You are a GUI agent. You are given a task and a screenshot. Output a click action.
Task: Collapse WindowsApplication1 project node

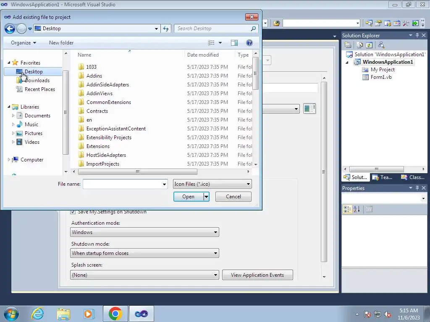347,62
